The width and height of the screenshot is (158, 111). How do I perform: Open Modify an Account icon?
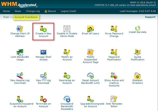pyautogui.click(x=67, y=52)
